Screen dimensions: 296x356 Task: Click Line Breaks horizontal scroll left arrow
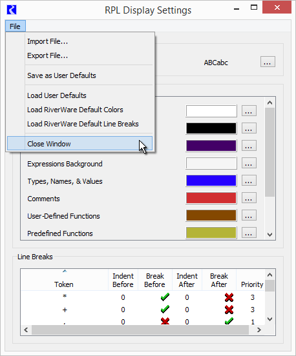(x=26, y=330)
